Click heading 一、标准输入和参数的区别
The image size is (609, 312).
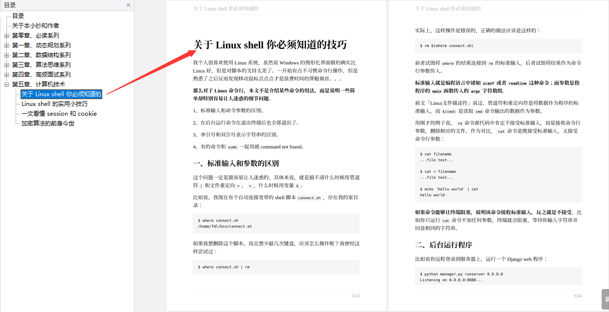click(x=236, y=163)
